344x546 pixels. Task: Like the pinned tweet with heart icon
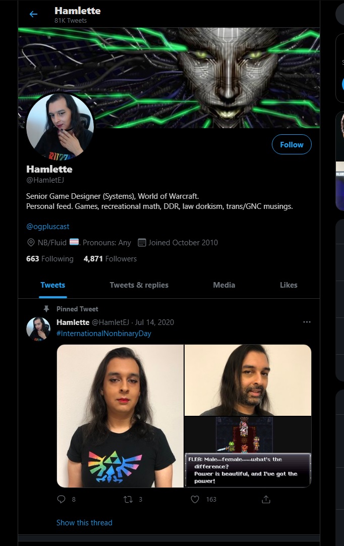coord(195,500)
